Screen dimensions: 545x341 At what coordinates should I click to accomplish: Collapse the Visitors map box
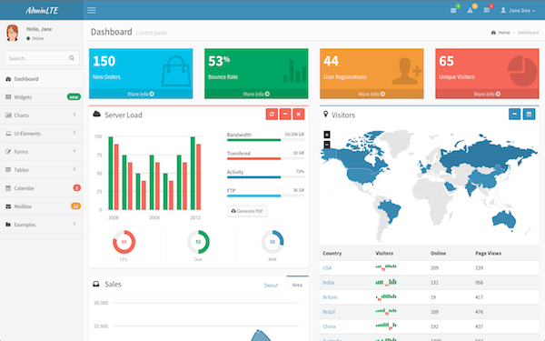pyautogui.click(x=514, y=115)
